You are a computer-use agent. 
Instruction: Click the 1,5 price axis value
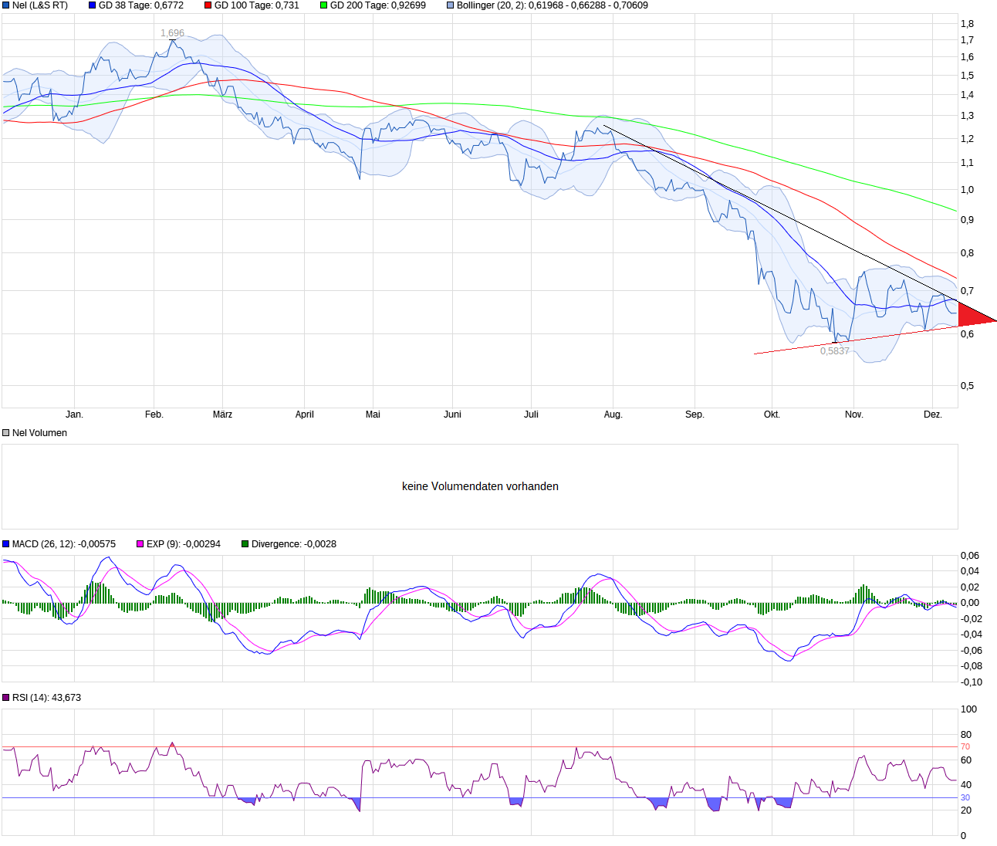[967, 76]
